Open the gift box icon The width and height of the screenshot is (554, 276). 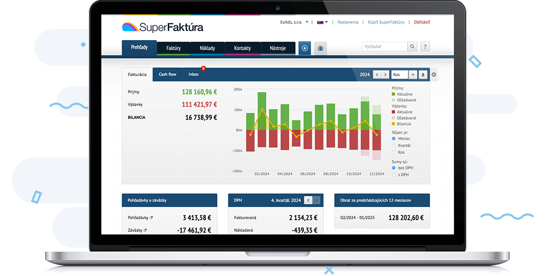click(321, 48)
